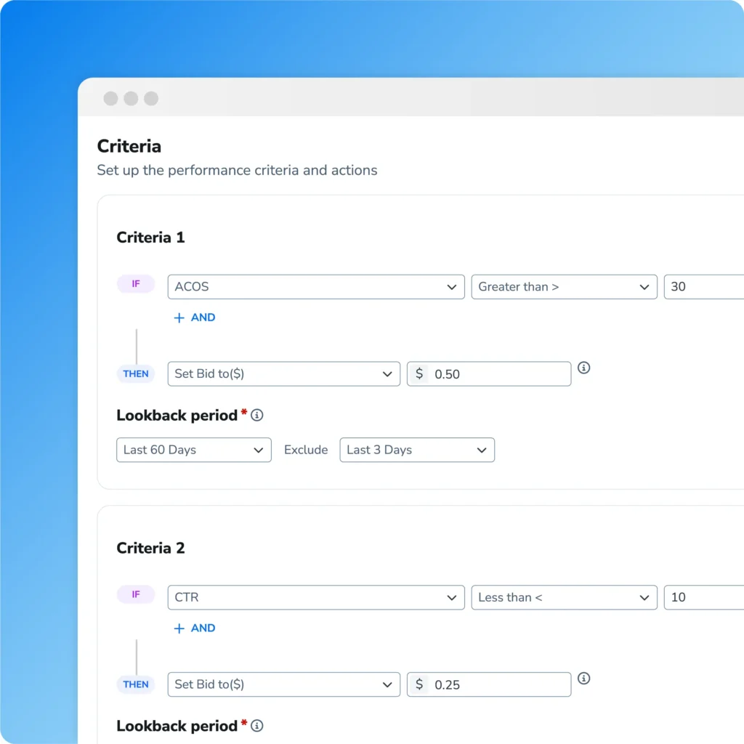This screenshot has width=744, height=744.
Task: Click info icon beside Criteria 2 Lookback period
Action: [x=257, y=726]
